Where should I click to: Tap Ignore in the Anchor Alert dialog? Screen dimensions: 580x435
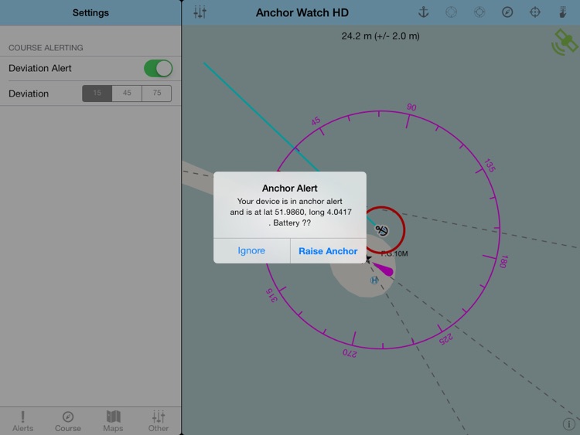point(251,250)
